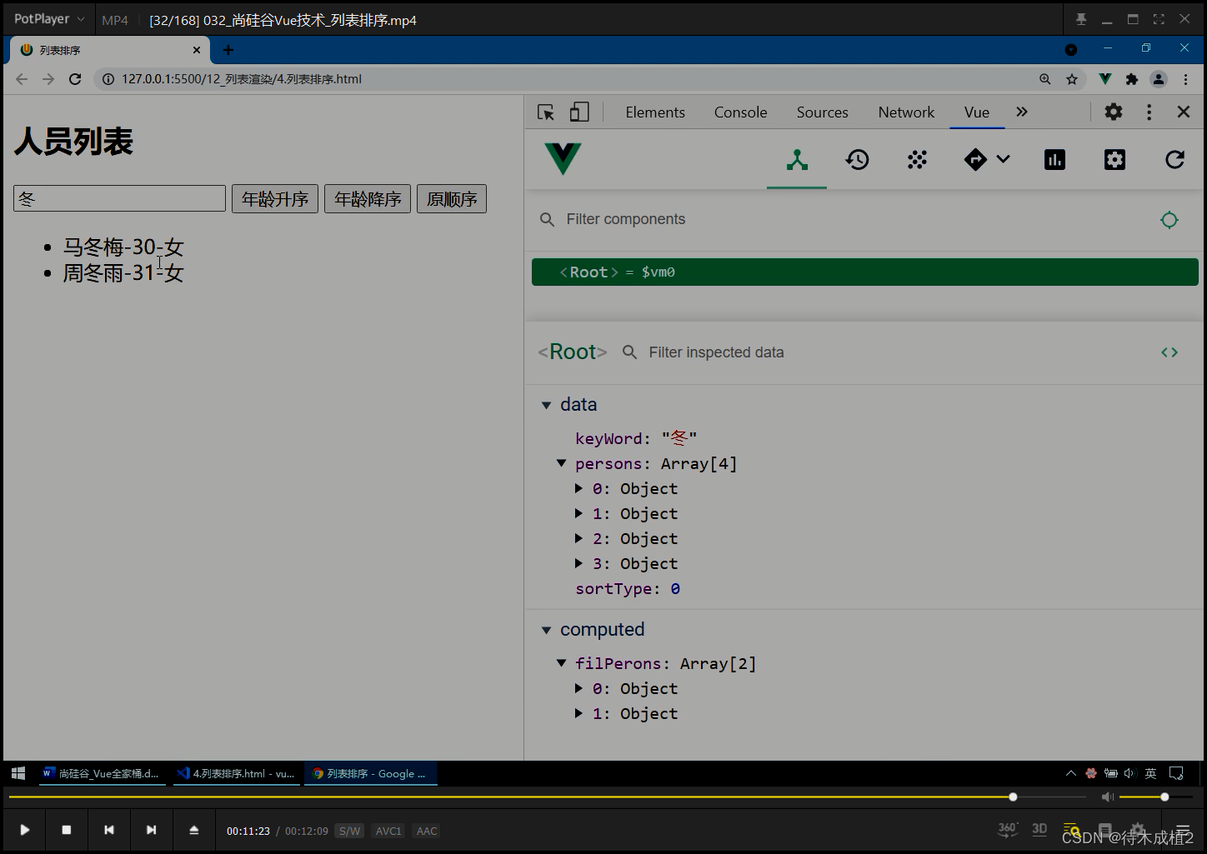Switch to the Elements tab

coord(655,112)
